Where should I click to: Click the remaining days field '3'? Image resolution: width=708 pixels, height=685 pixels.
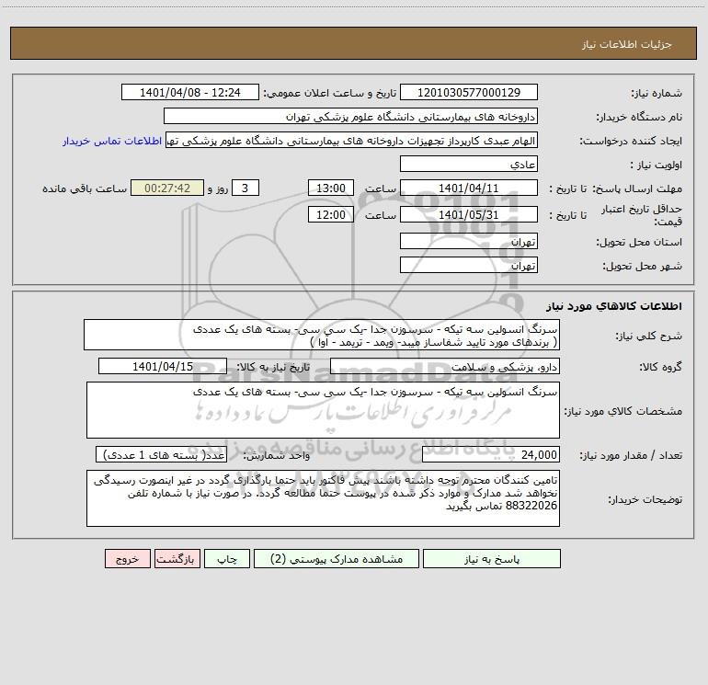coord(246,188)
